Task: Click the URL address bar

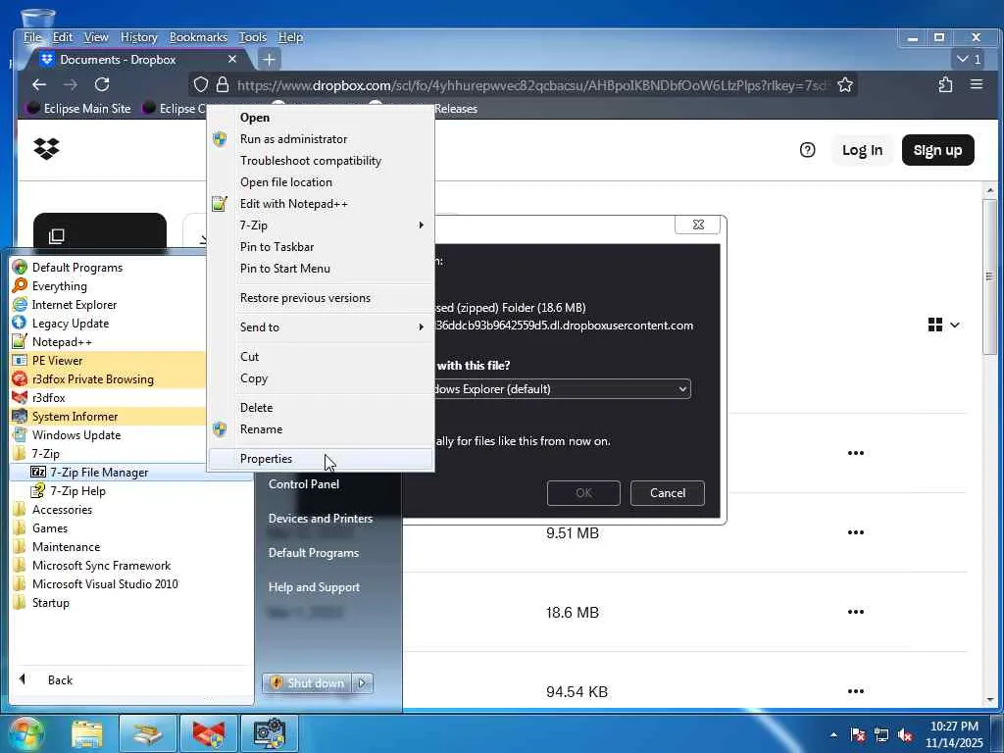Action: coord(531,84)
